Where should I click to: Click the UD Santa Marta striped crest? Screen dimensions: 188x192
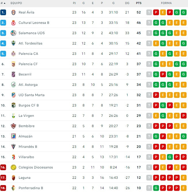(14, 95)
